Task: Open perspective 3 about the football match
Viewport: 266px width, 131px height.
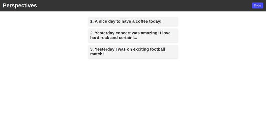Action: click(x=133, y=52)
